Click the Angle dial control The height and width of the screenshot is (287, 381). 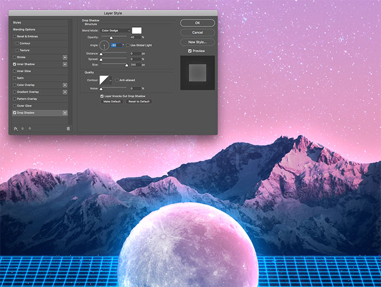104,46
